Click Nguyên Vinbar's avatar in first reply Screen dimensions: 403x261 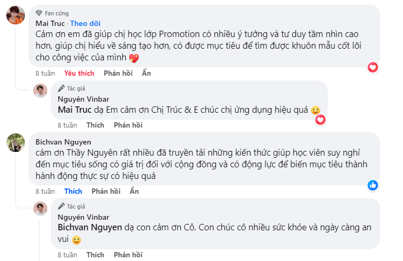pyautogui.click(x=41, y=91)
